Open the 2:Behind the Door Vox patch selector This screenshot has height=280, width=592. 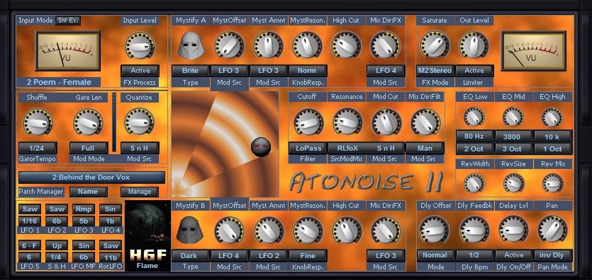(x=91, y=177)
